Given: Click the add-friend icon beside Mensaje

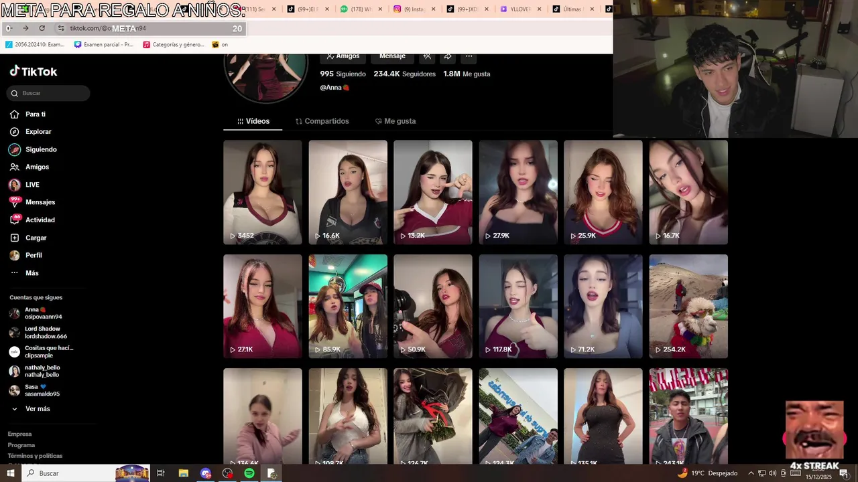Looking at the screenshot, I should (427, 56).
